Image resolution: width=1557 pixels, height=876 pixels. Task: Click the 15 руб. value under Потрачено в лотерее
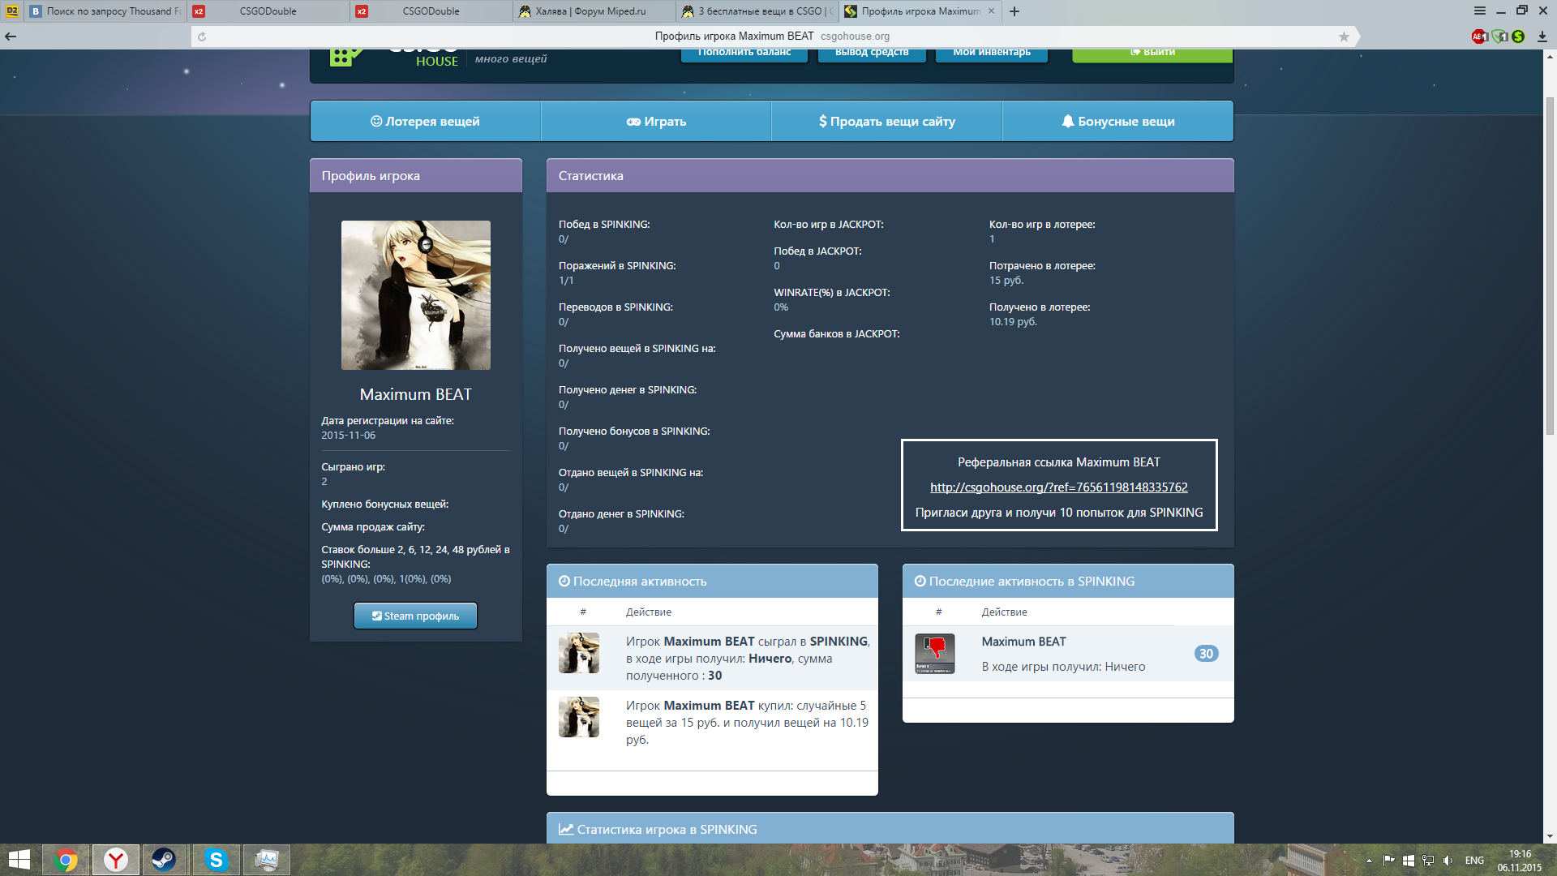click(x=1006, y=281)
